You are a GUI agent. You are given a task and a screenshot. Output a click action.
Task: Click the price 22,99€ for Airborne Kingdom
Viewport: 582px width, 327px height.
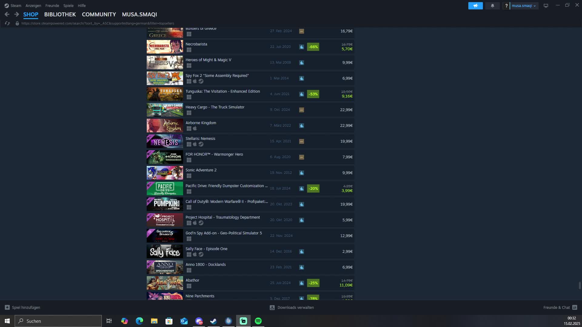[x=346, y=125]
